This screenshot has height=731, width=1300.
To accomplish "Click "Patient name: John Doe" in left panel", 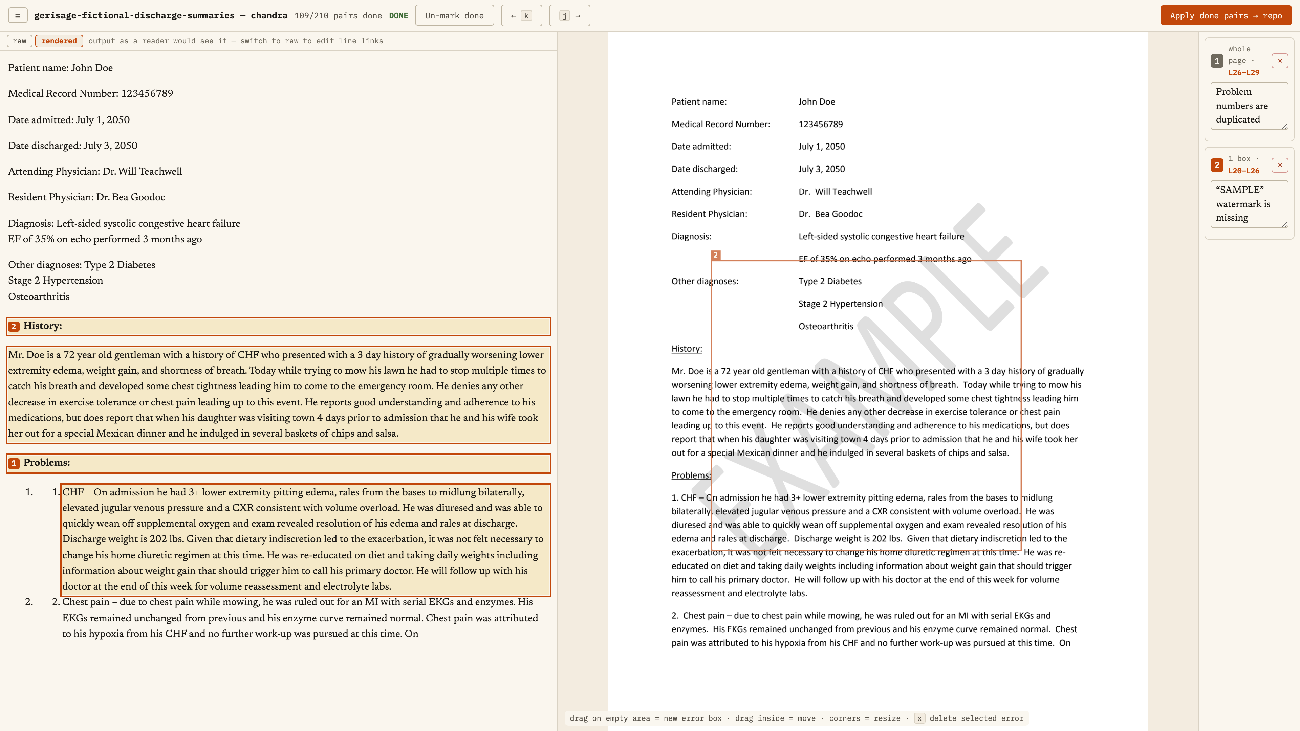I will pos(61,68).
